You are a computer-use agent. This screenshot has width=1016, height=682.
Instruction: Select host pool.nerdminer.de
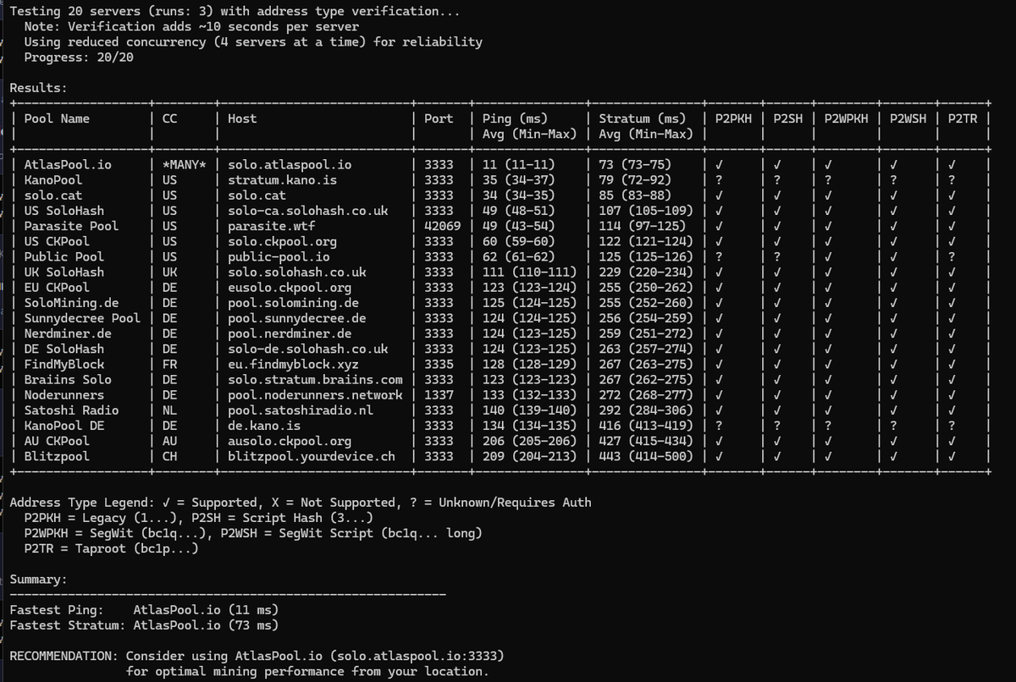290,333
